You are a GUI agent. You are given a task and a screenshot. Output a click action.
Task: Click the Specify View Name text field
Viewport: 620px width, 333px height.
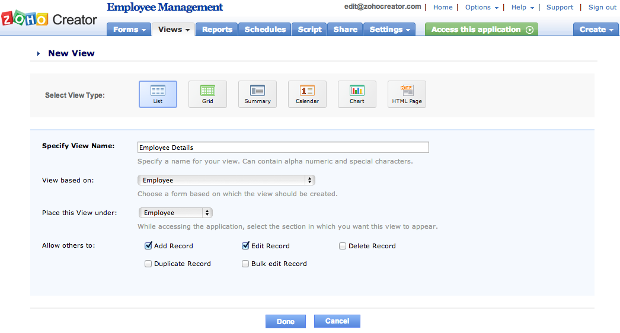pyautogui.click(x=283, y=148)
